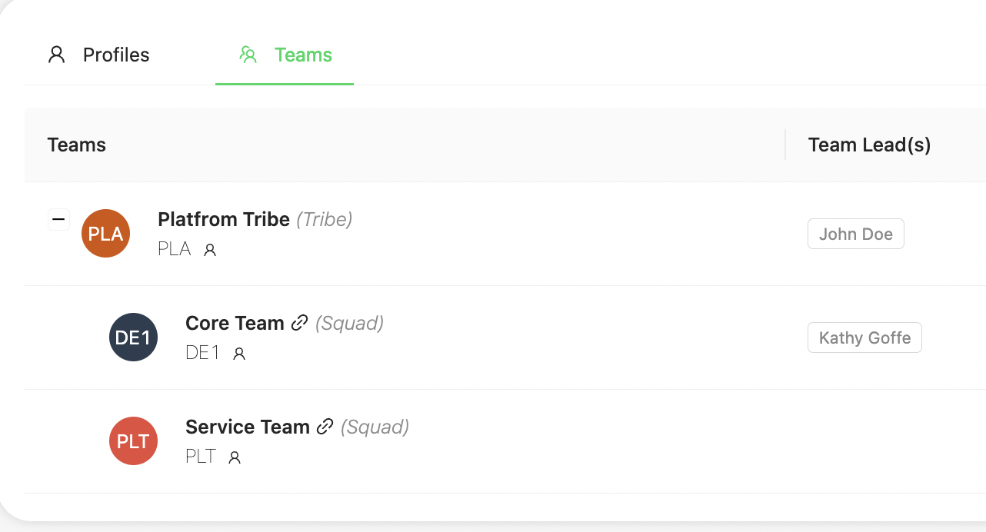Click link icon next to Service Team
The image size is (986, 532).
point(325,427)
